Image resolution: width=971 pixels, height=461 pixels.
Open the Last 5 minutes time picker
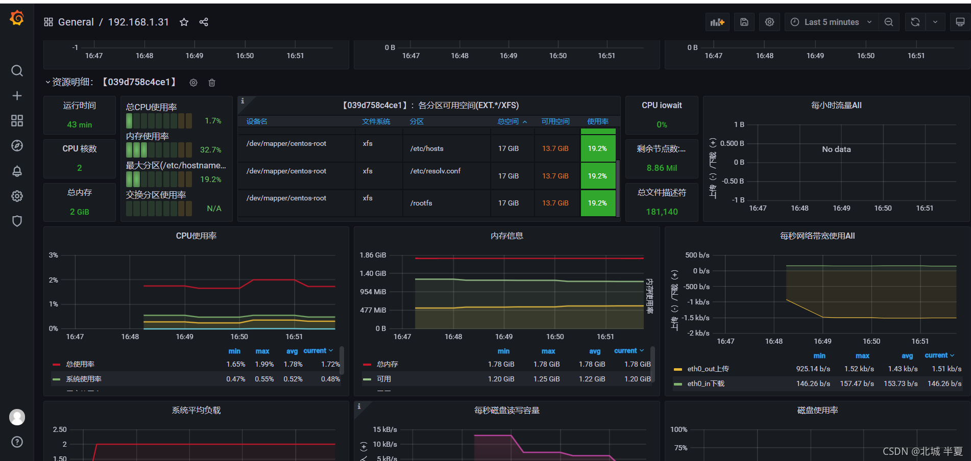click(832, 22)
